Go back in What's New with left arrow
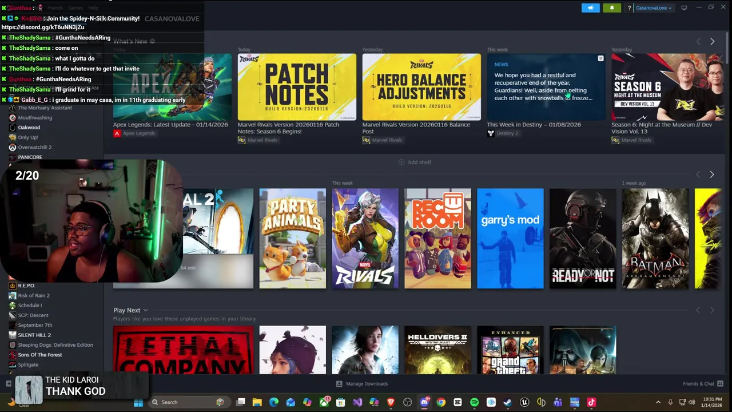The image size is (732, 412). point(698,41)
